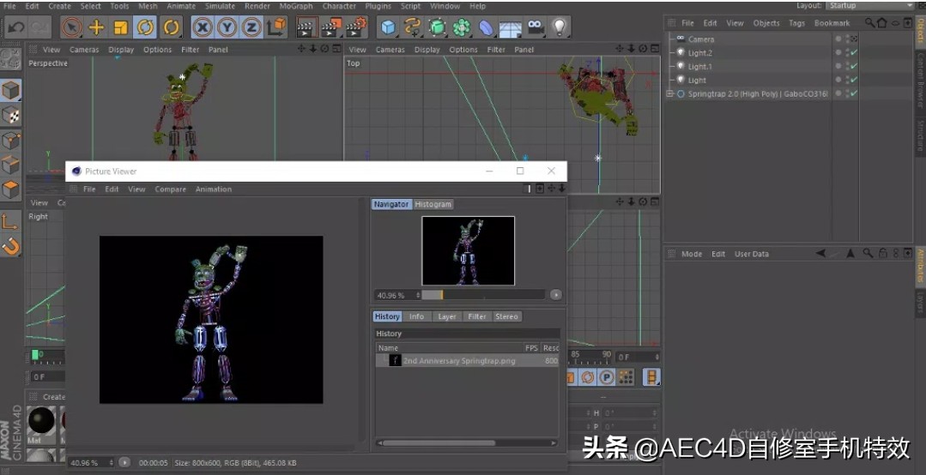Switch to the Histogram tab
The height and width of the screenshot is (475, 926).
tap(433, 204)
